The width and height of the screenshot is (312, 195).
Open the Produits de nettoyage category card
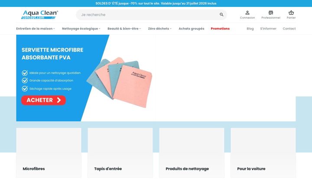tap(192, 153)
